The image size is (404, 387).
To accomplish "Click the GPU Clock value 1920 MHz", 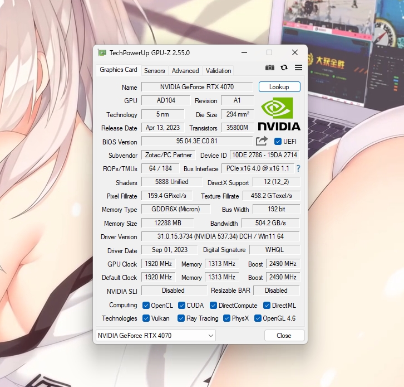I will 158,264.
